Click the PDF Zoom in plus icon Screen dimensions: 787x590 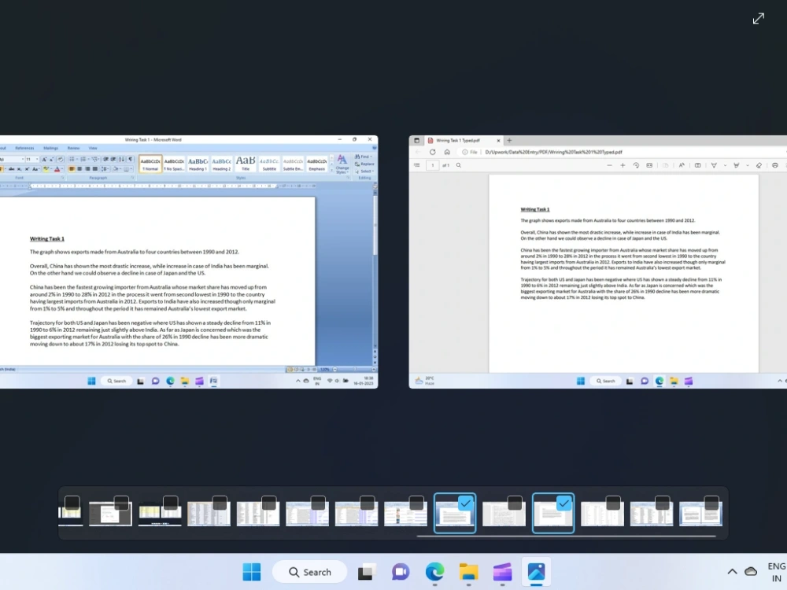(623, 165)
